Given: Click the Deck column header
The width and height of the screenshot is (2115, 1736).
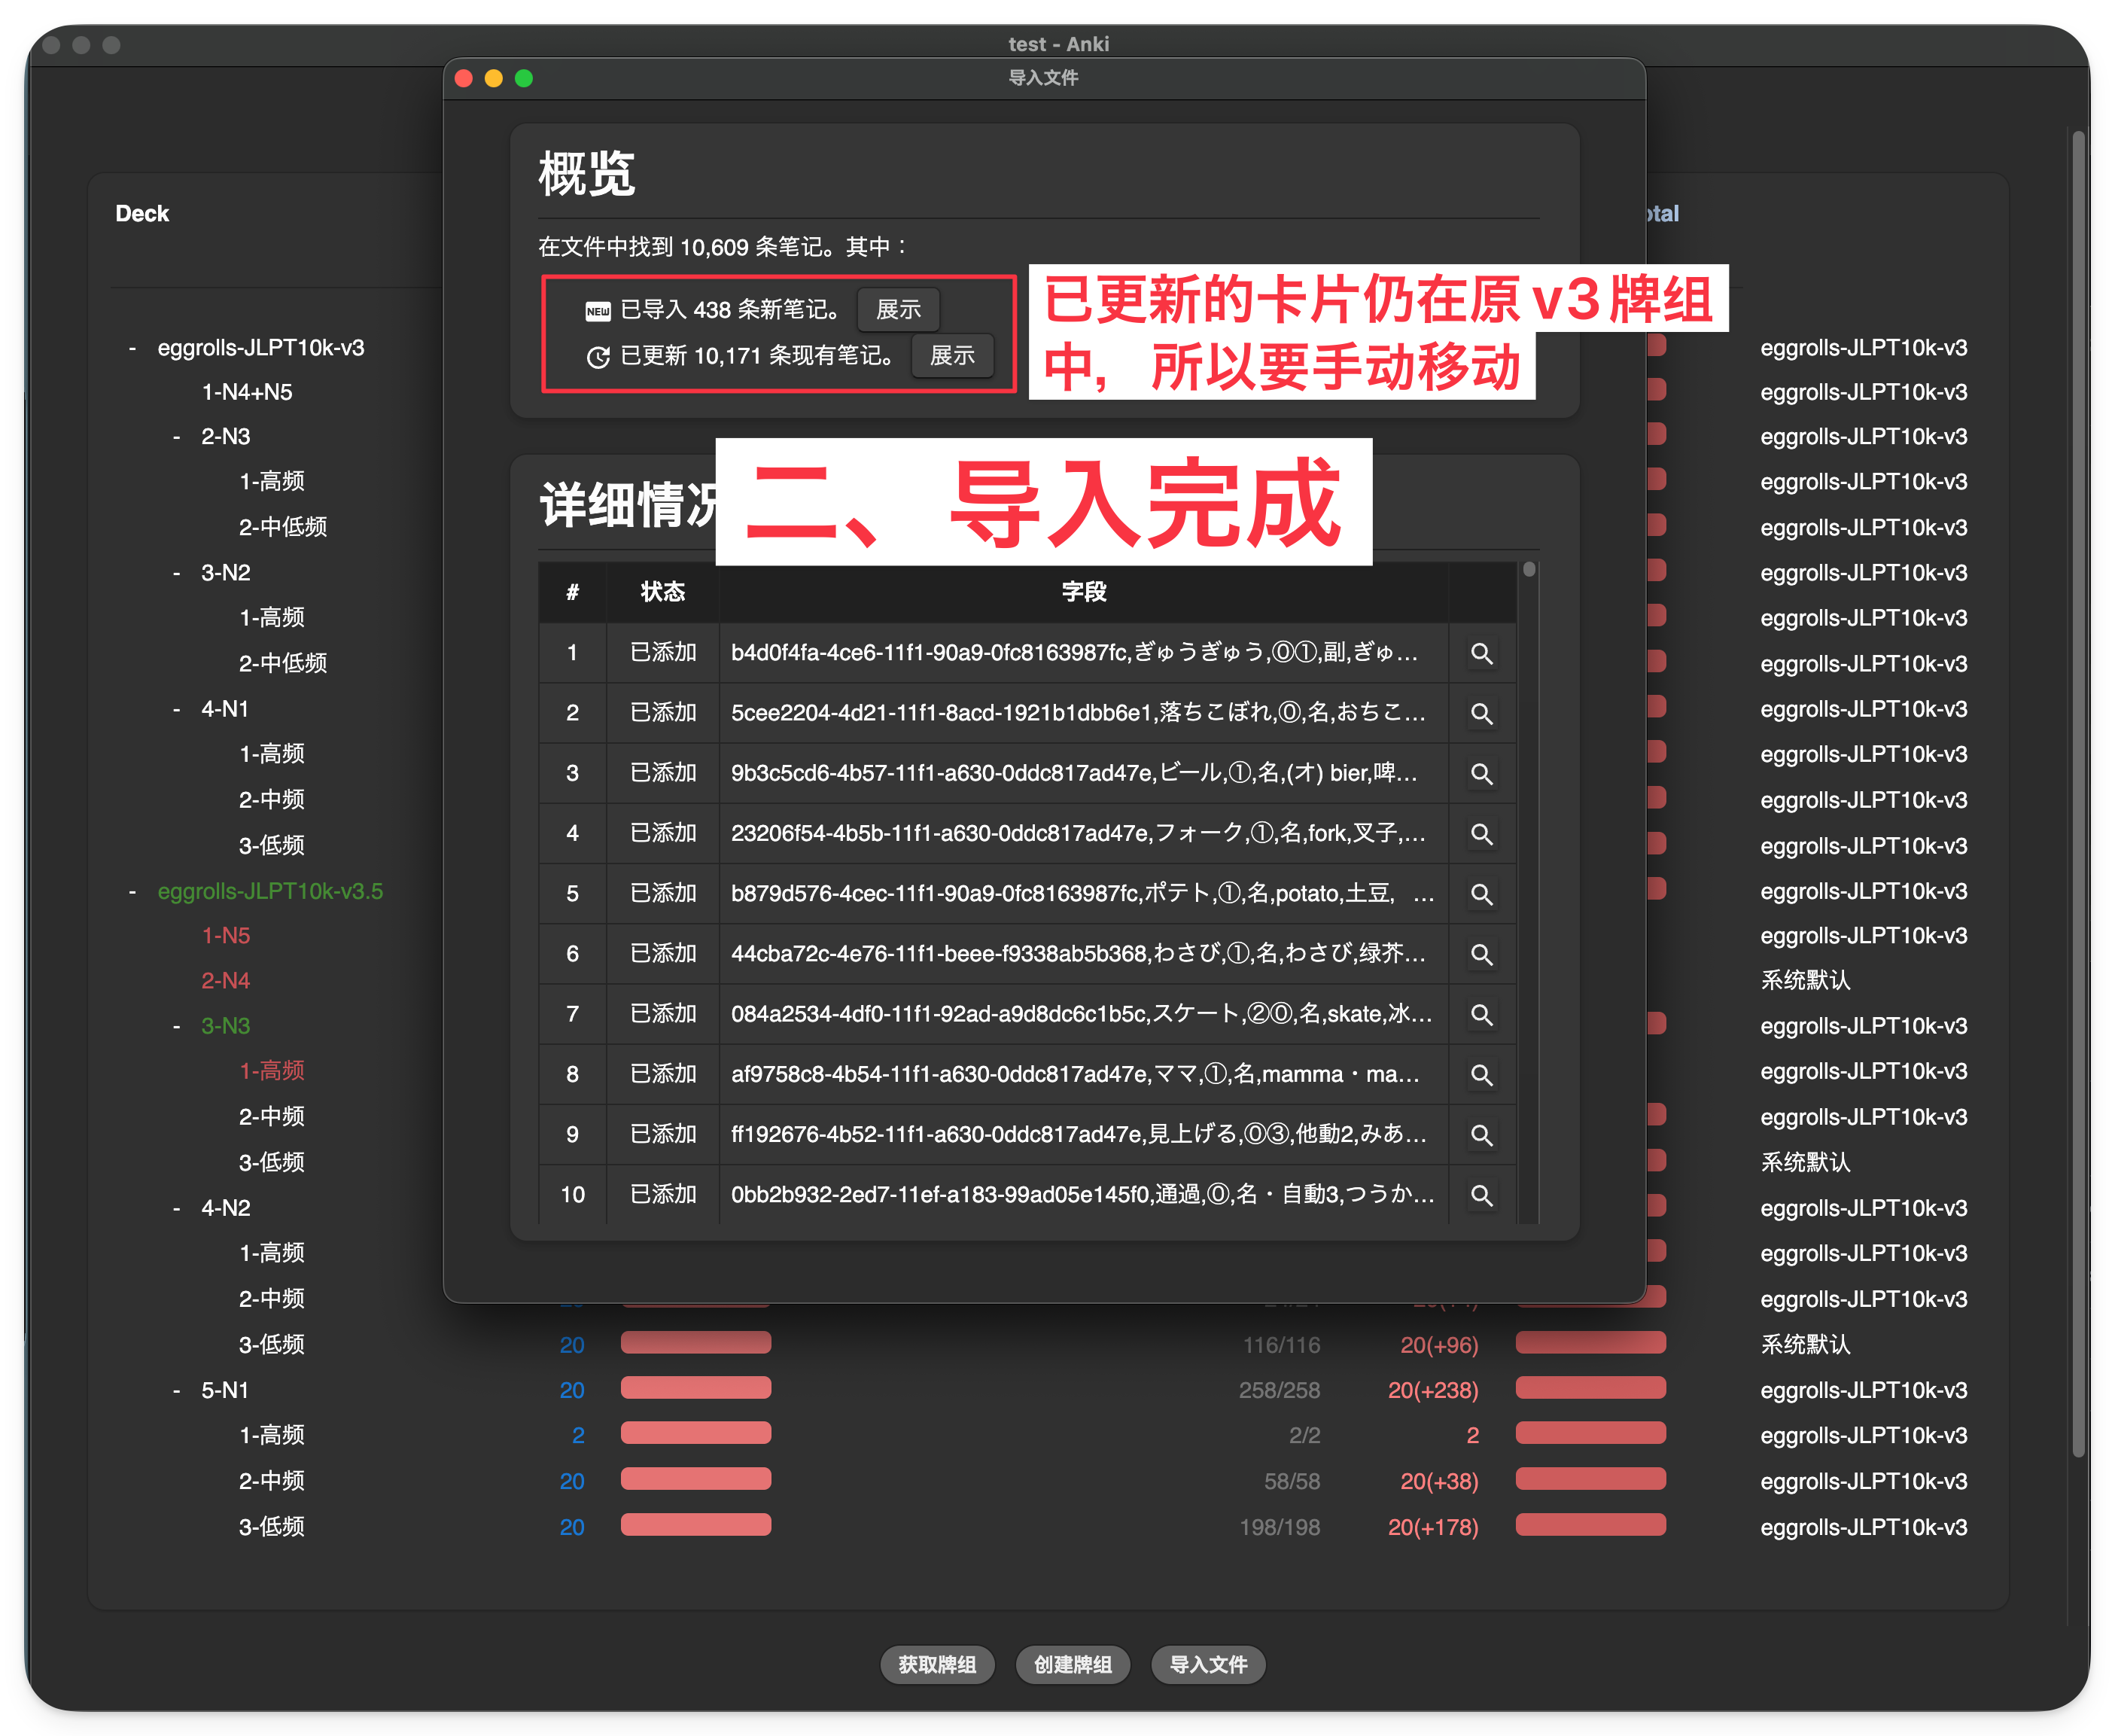Looking at the screenshot, I should pos(142,213).
